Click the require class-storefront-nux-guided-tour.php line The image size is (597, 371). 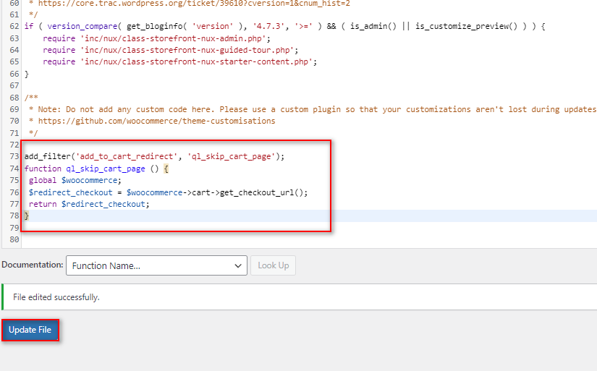click(x=170, y=50)
